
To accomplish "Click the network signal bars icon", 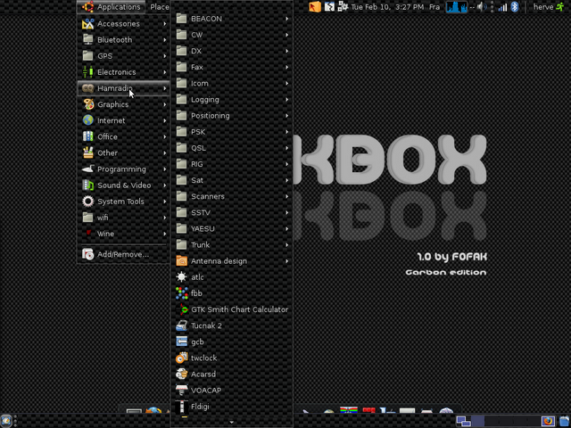I will click(502, 7).
